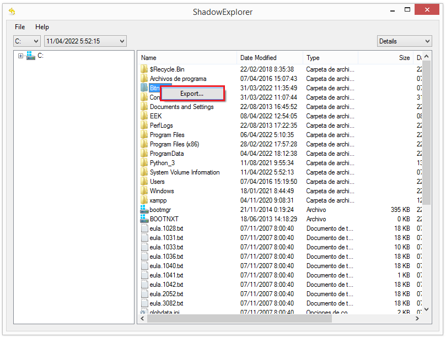This screenshot has width=446, height=338.
Task: Open the File menu
Action: [x=20, y=27]
